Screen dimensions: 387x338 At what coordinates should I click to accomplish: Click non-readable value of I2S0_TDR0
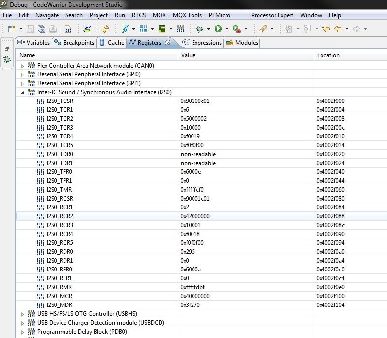tap(198, 154)
